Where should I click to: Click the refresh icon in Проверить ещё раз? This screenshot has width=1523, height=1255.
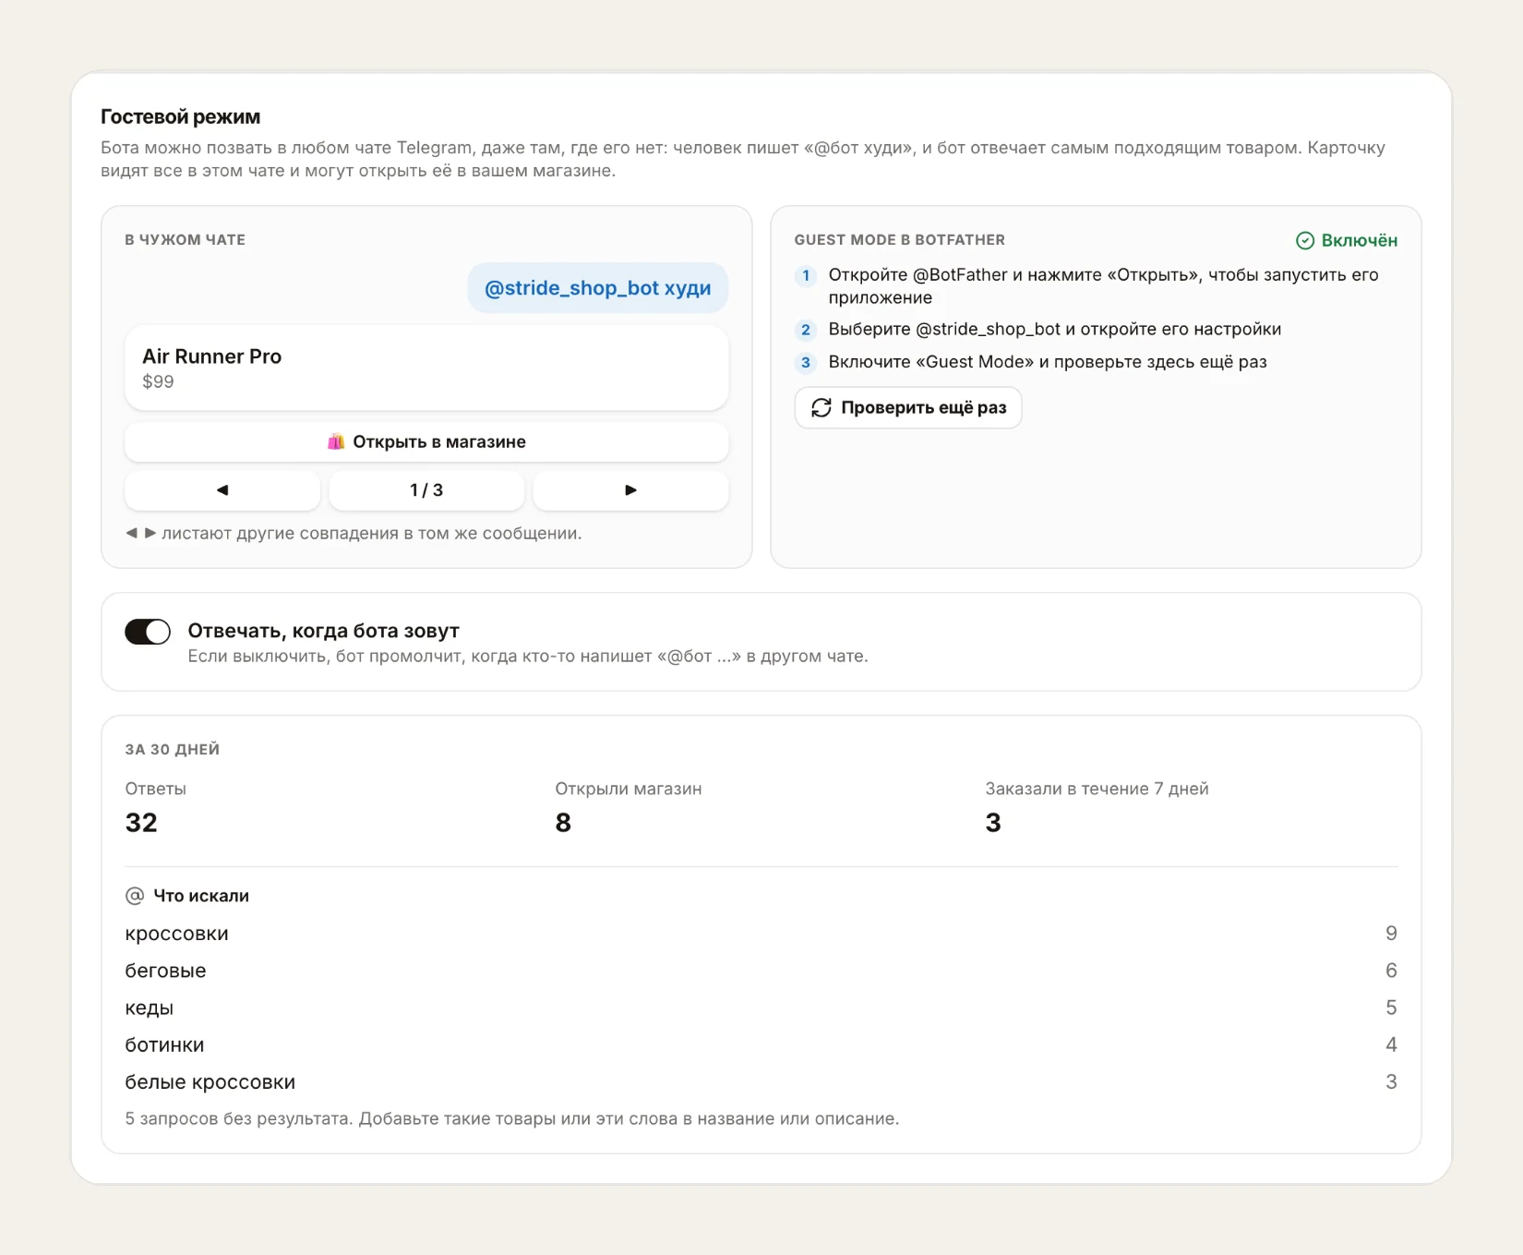point(821,408)
